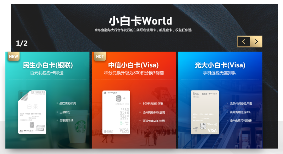Screen dimensions: 283x154
Task: Advance to the next carousel slide arrow
Action: point(256,42)
